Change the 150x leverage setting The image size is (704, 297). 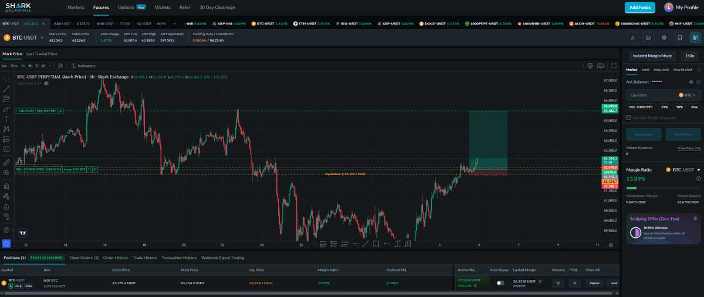point(689,56)
